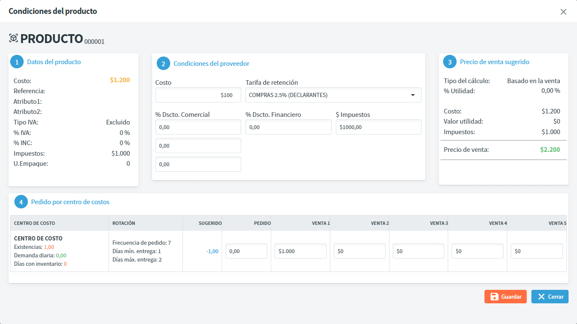
Task: Focus the first % Dscto. Comercial field
Action: pyautogui.click(x=198, y=127)
